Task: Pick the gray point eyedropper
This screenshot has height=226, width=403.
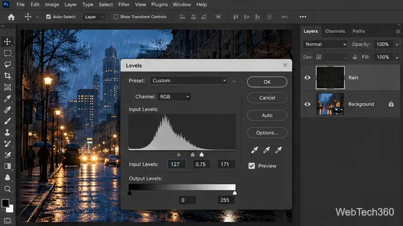Action: pos(266,150)
